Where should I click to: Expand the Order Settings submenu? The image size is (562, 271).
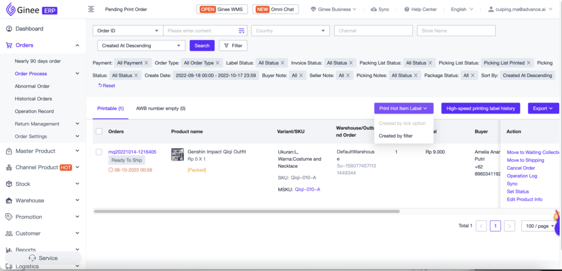(77, 137)
